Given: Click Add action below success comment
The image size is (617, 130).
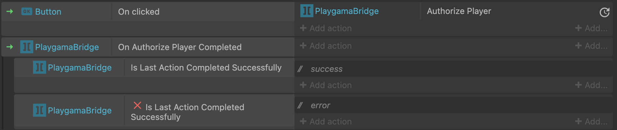Looking at the screenshot, I should pos(326,85).
